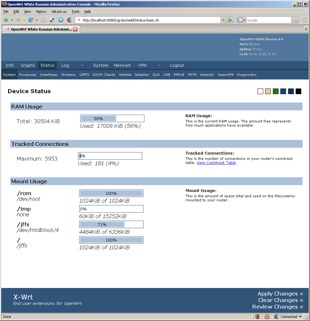Expand the address bar URL dropdown

pos(223,20)
